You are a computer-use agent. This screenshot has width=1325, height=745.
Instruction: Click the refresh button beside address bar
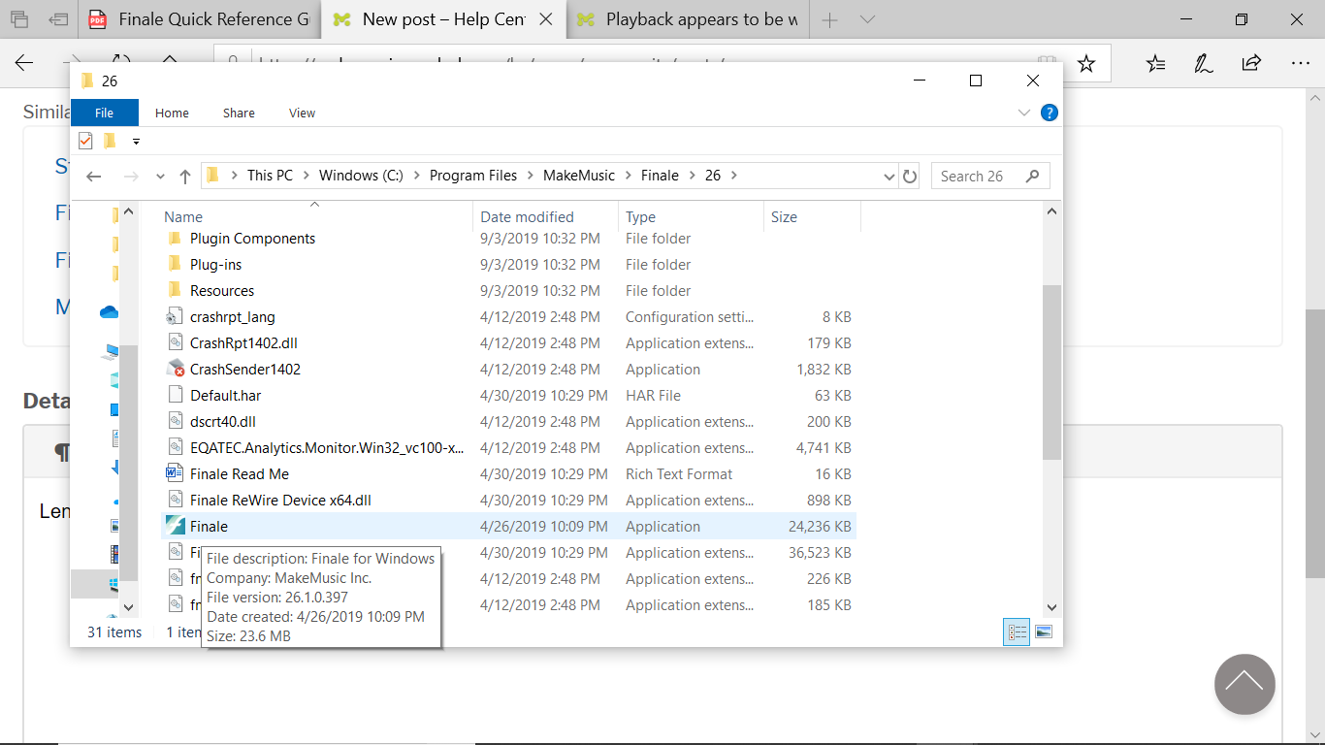click(x=909, y=177)
